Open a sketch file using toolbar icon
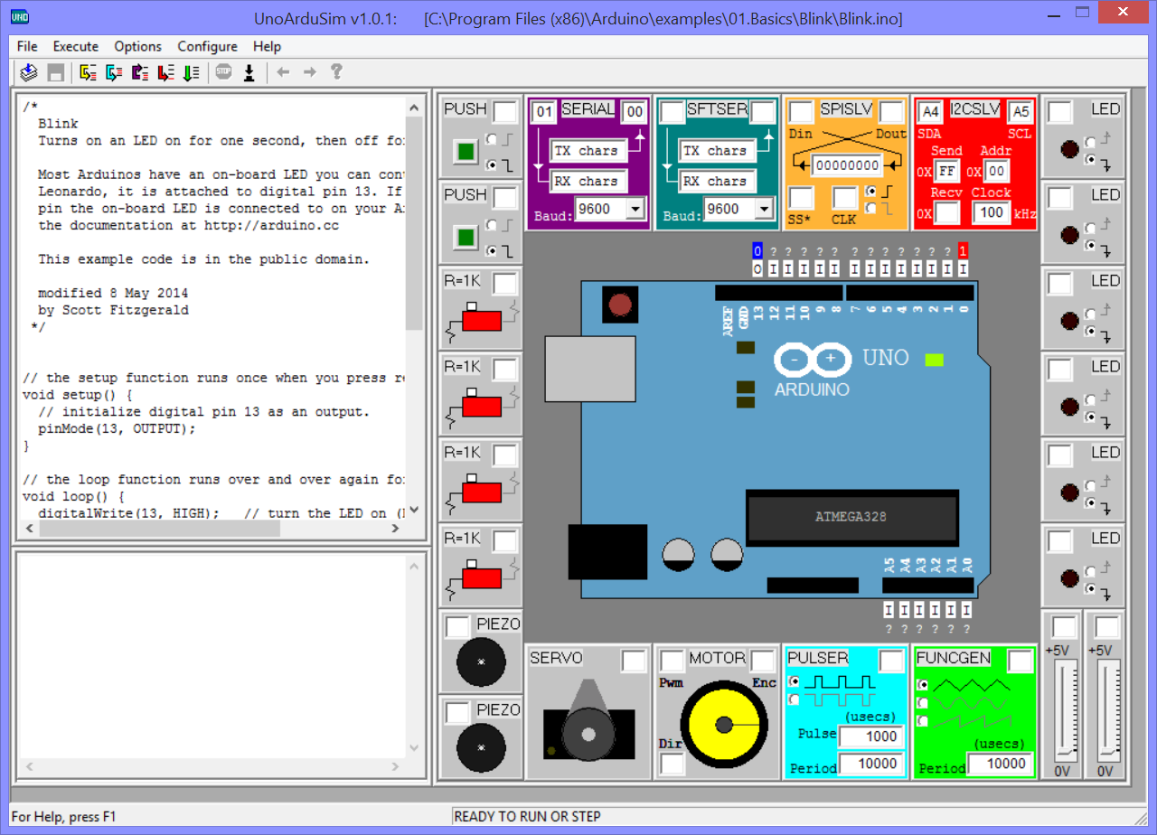The image size is (1157, 835). [x=27, y=72]
